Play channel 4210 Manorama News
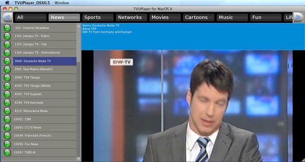Screen dimensions: 305x162 tap(45, 111)
